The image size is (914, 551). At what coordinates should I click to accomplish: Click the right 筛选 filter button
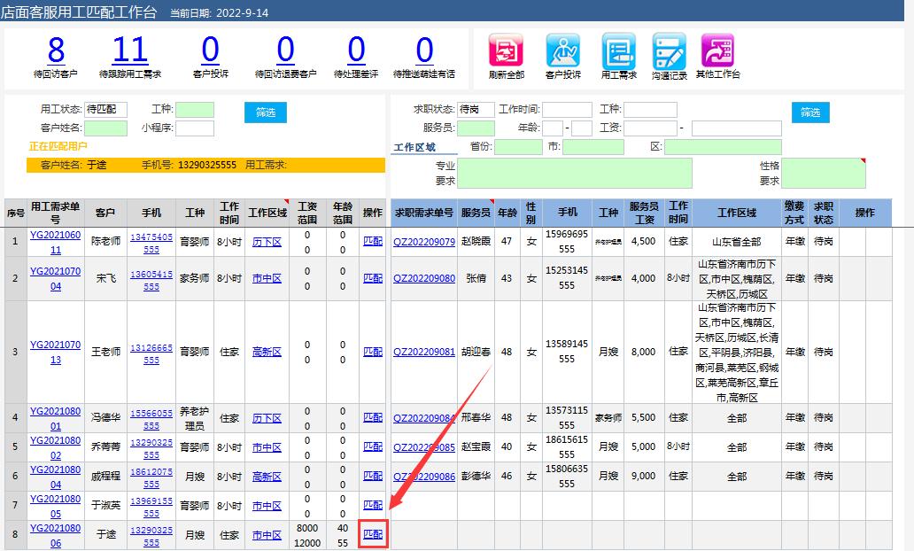coord(810,113)
